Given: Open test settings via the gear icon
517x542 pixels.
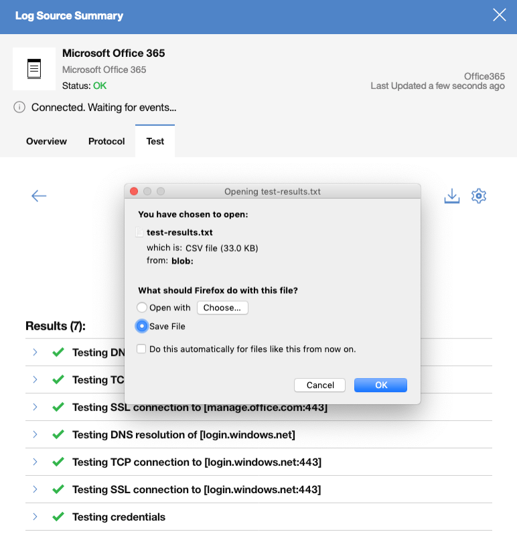Looking at the screenshot, I should [x=479, y=196].
